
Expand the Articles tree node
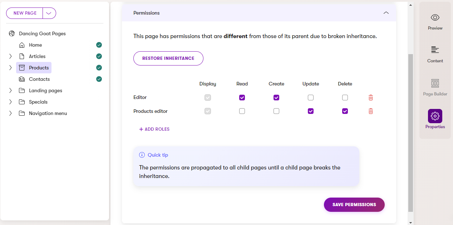click(10, 56)
